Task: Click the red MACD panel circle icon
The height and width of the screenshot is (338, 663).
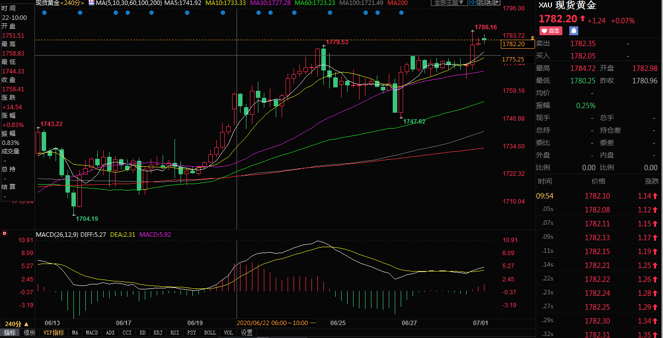Action: (x=4, y=233)
